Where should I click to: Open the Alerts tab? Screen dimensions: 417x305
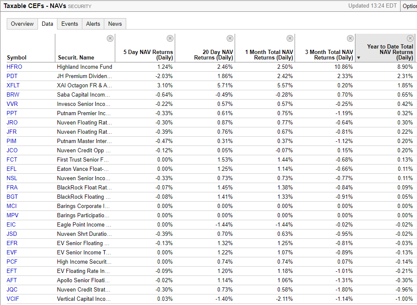click(93, 24)
